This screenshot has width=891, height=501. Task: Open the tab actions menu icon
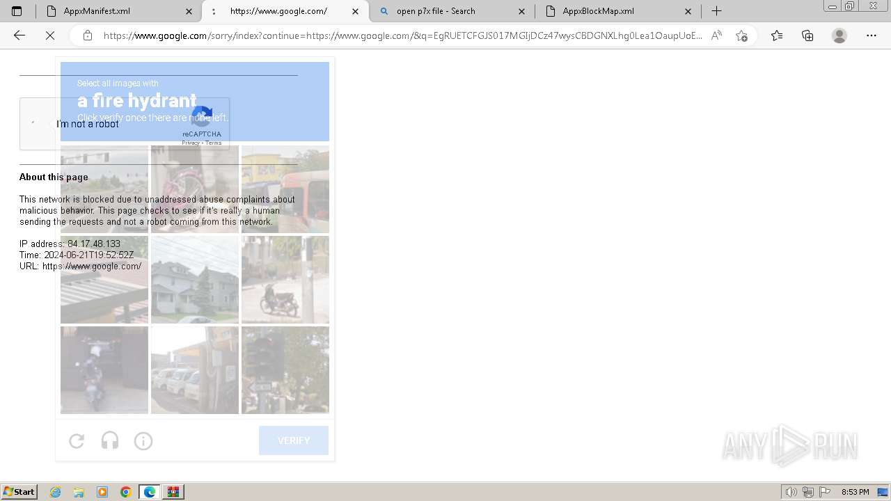click(17, 11)
